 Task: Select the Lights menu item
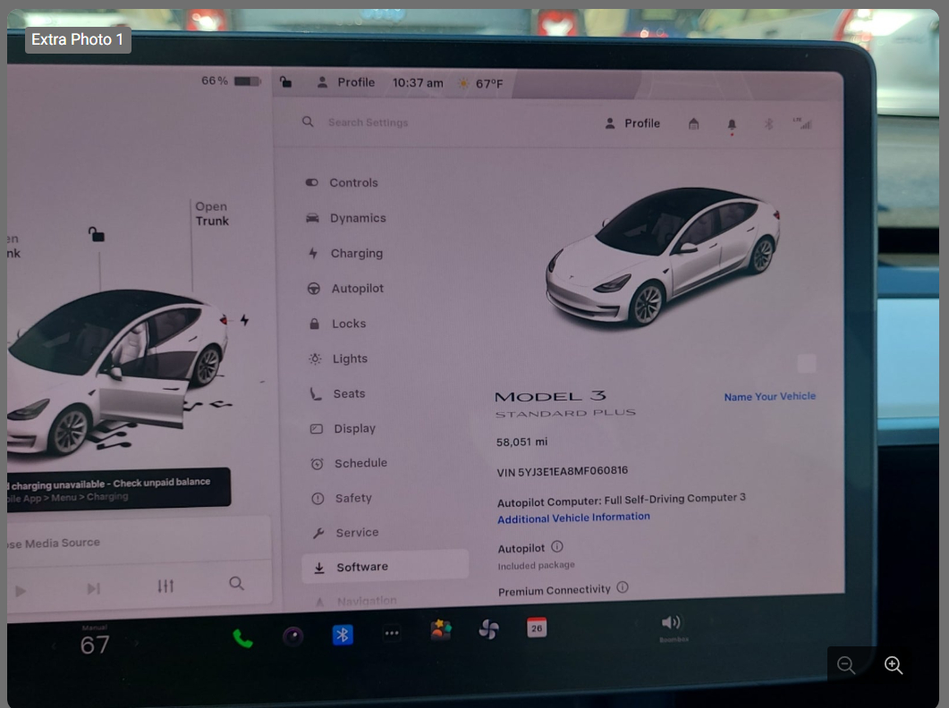[338, 358]
